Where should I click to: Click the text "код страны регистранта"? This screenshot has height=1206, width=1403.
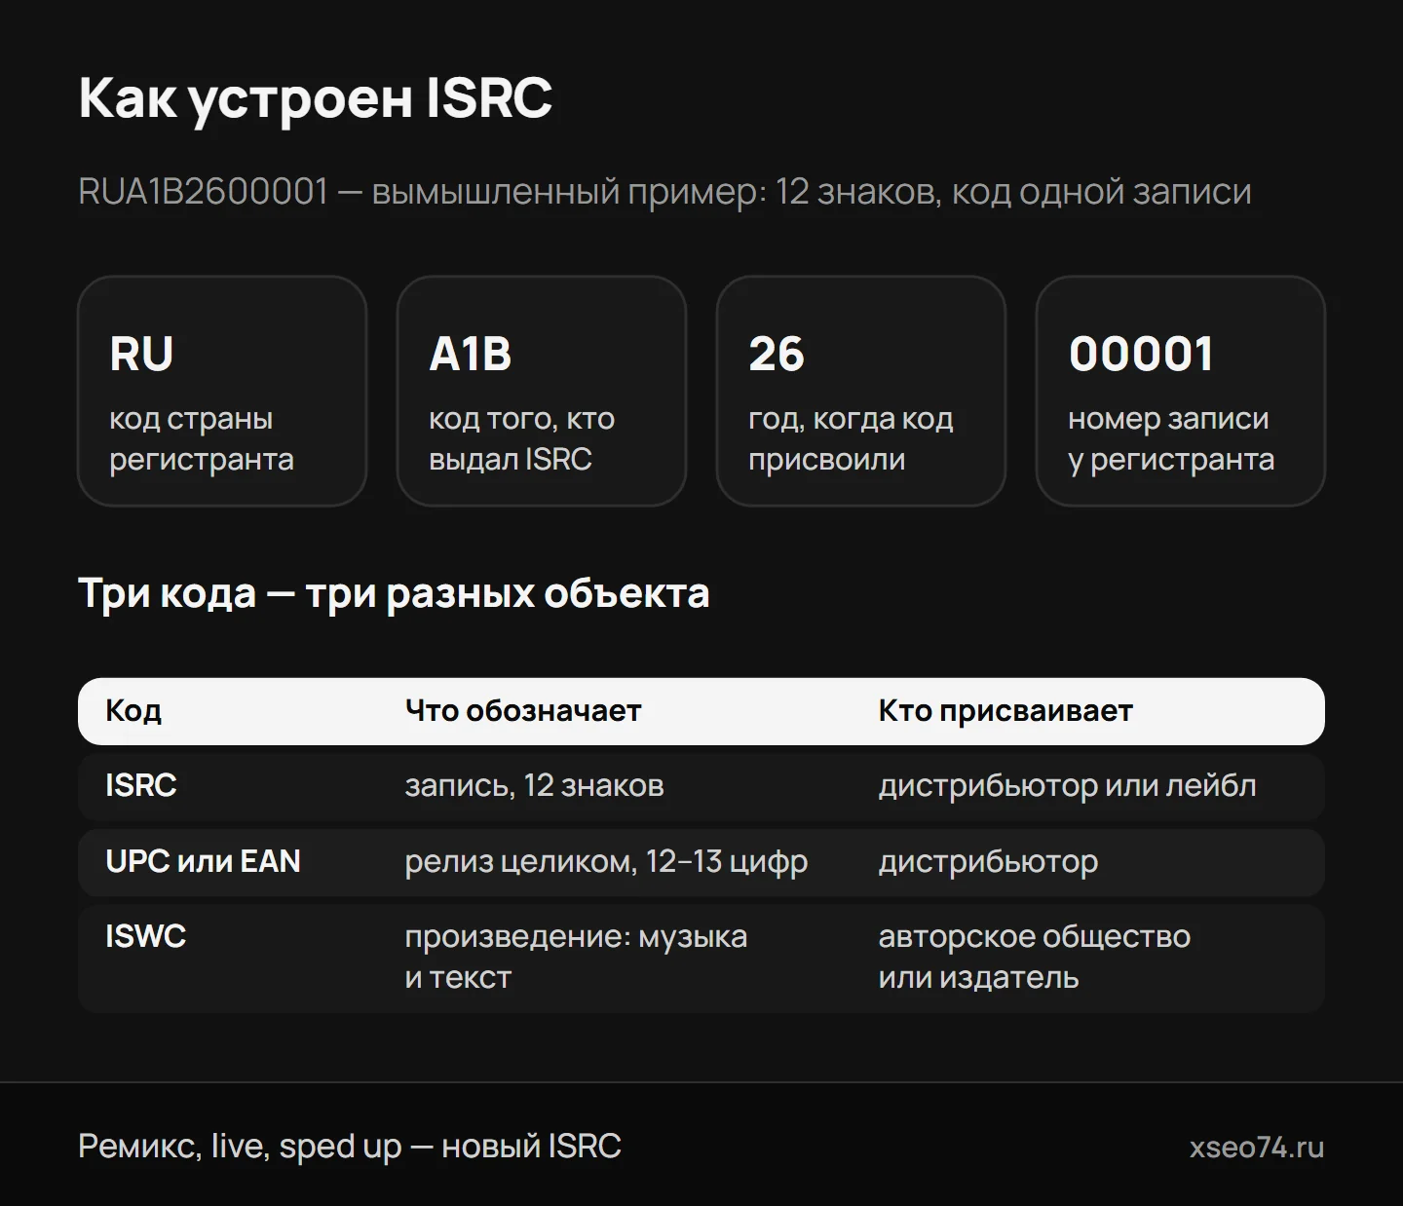(x=202, y=438)
